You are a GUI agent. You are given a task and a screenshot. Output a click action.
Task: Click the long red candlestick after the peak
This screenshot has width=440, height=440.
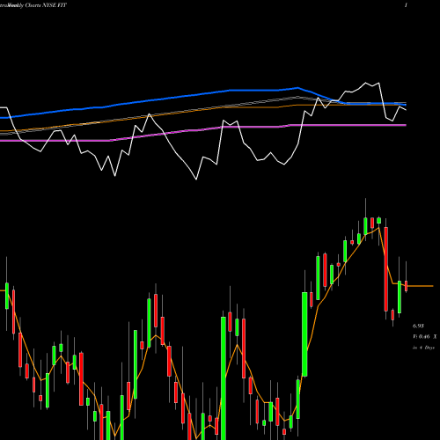click(386, 269)
